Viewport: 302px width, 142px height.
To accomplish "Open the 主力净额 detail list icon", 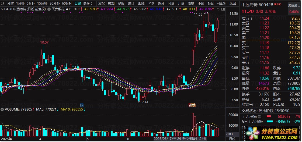I will pyautogui.click(x=259, y=116).
